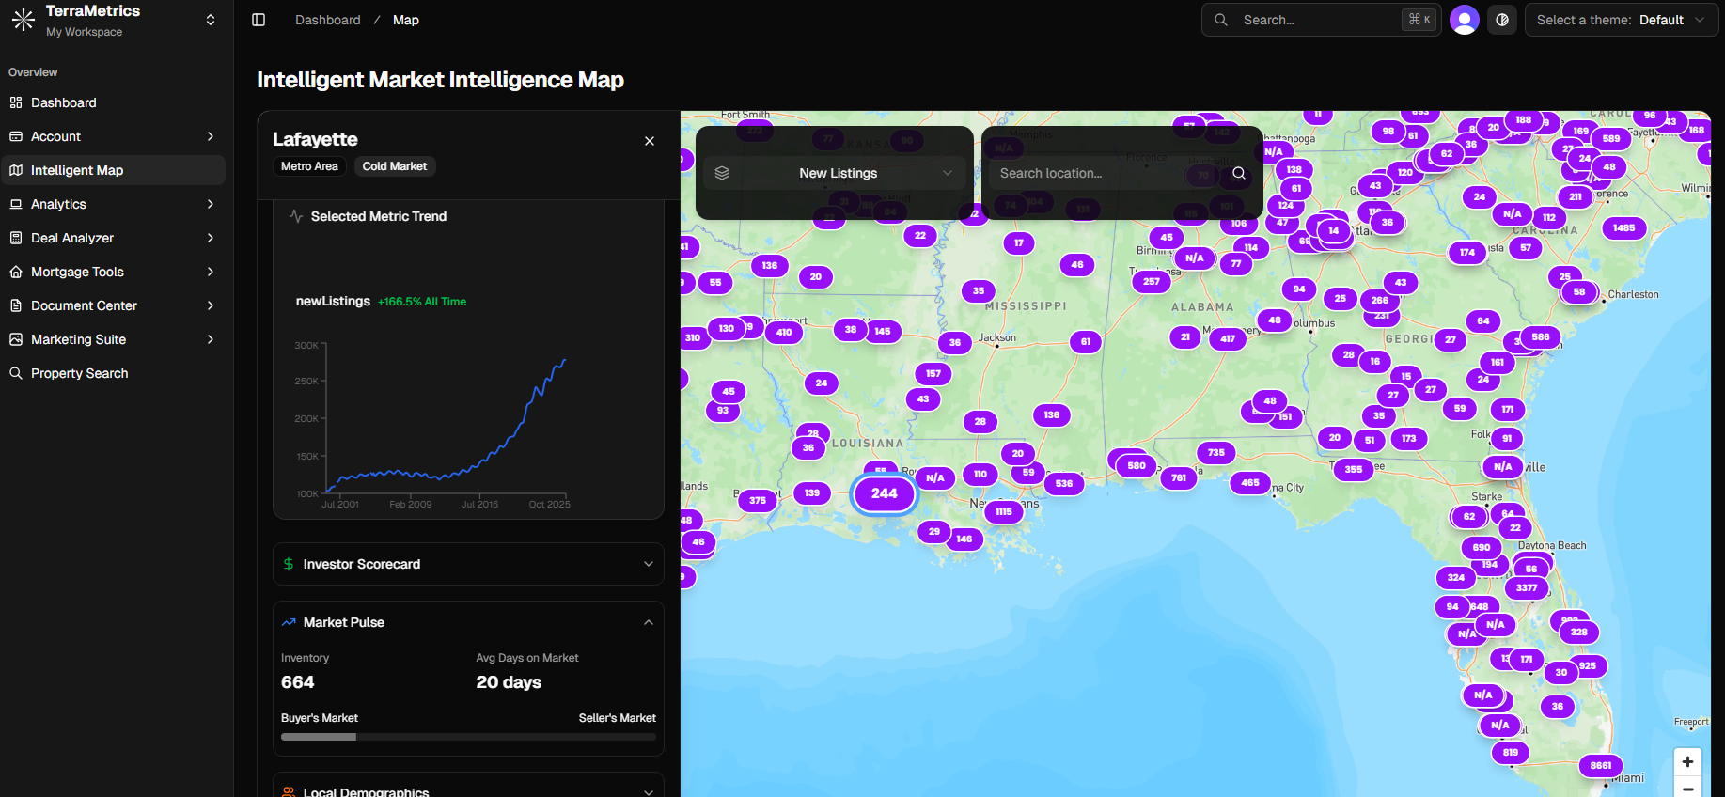Close the Lafayette details panel

coord(650,141)
